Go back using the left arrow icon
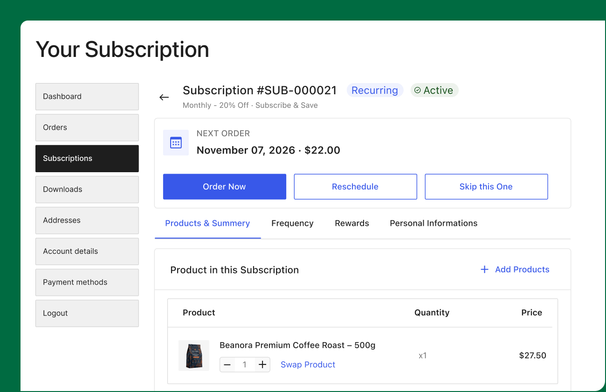Image resolution: width=606 pixels, height=392 pixels. tap(164, 97)
